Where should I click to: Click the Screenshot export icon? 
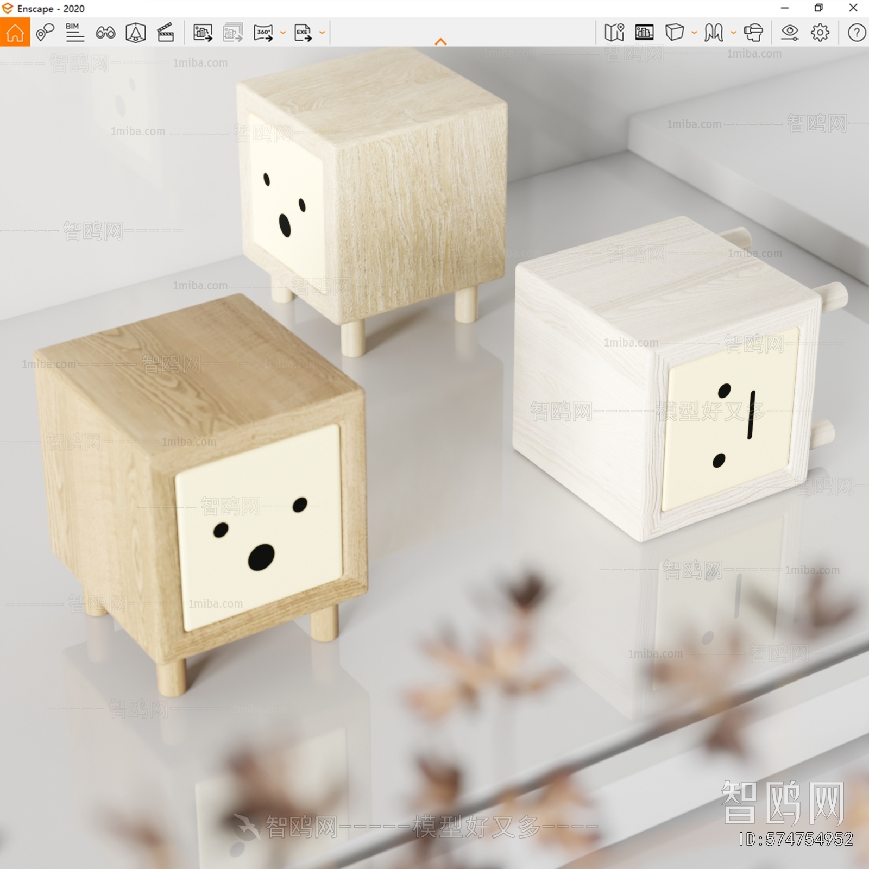pos(203,33)
